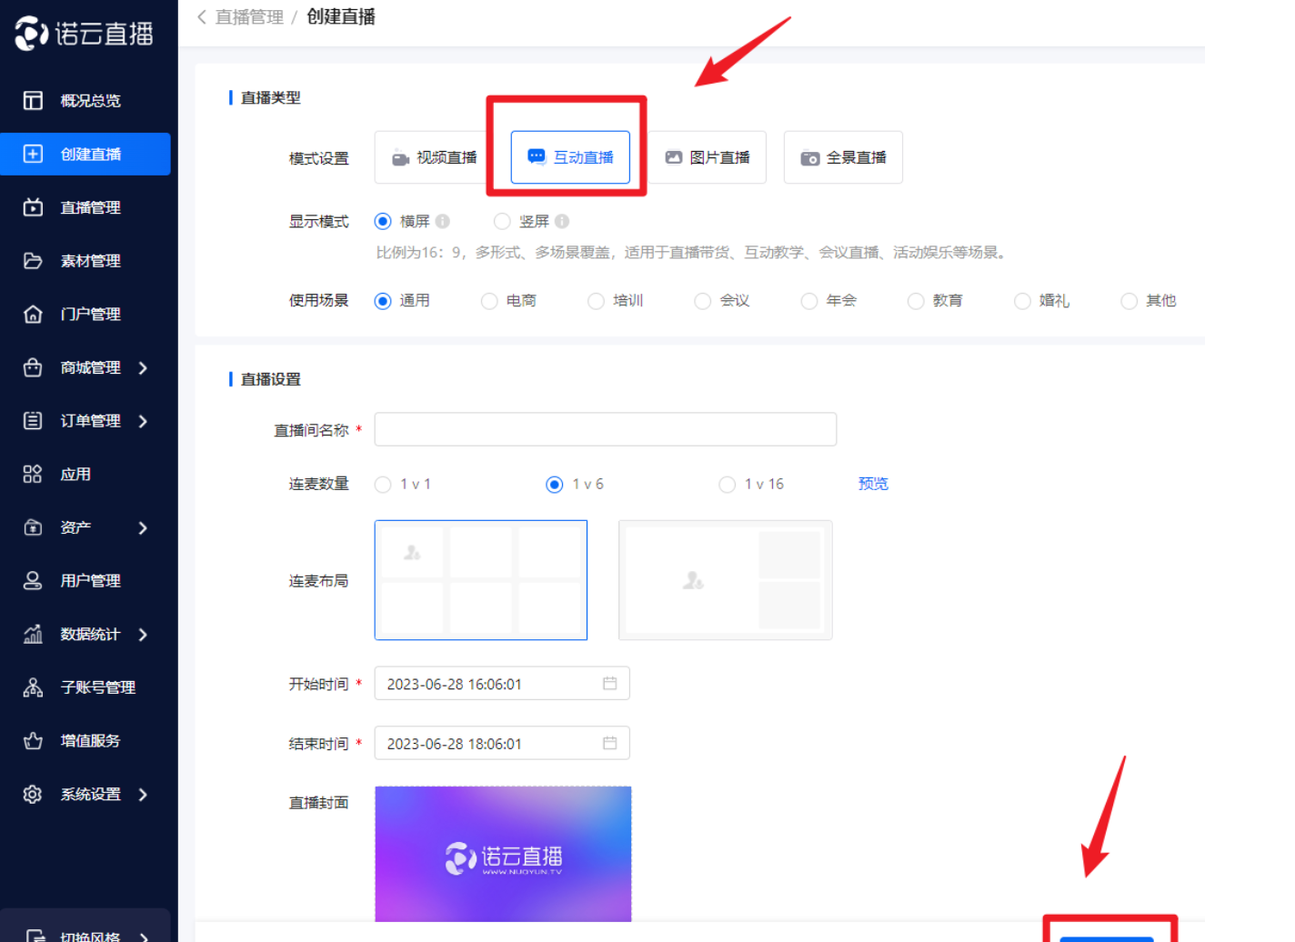Screen dimensions: 1295x942
Task: Click the calendar icon in end time field
Action: pyautogui.click(x=609, y=744)
